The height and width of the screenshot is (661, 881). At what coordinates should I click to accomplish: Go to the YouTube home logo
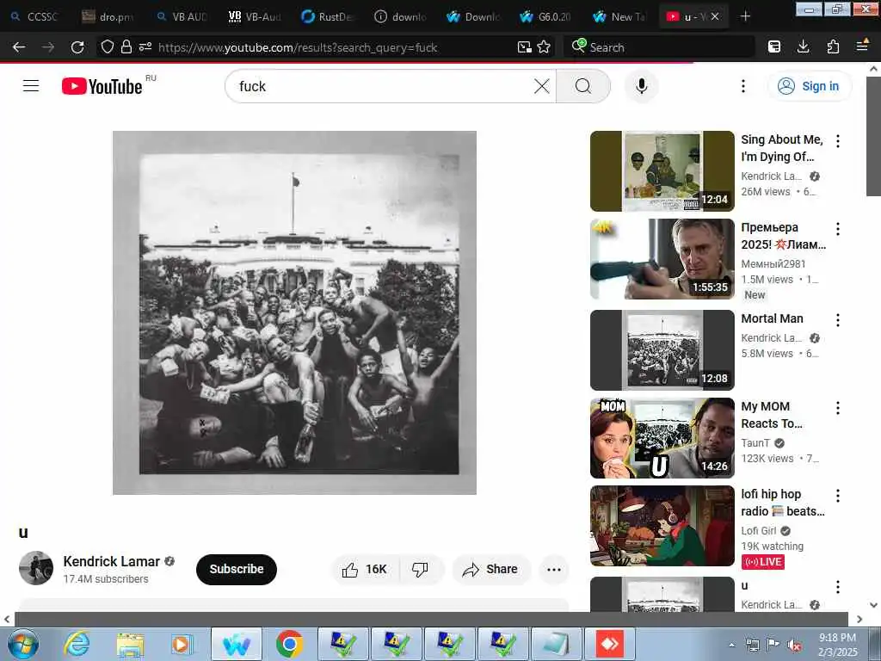click(x=102, y=86)
